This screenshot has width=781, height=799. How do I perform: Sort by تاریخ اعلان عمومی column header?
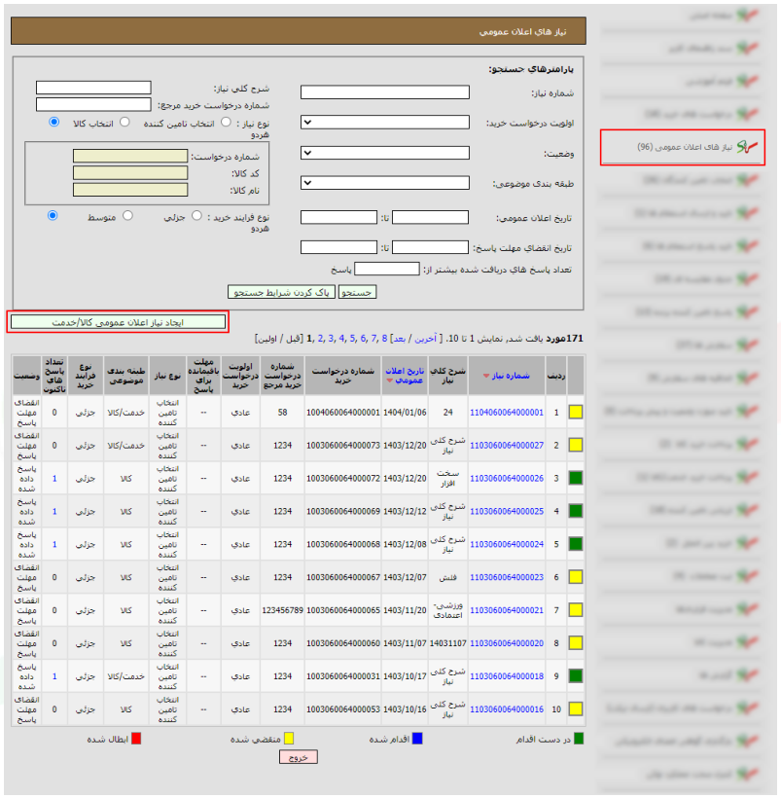405,376
